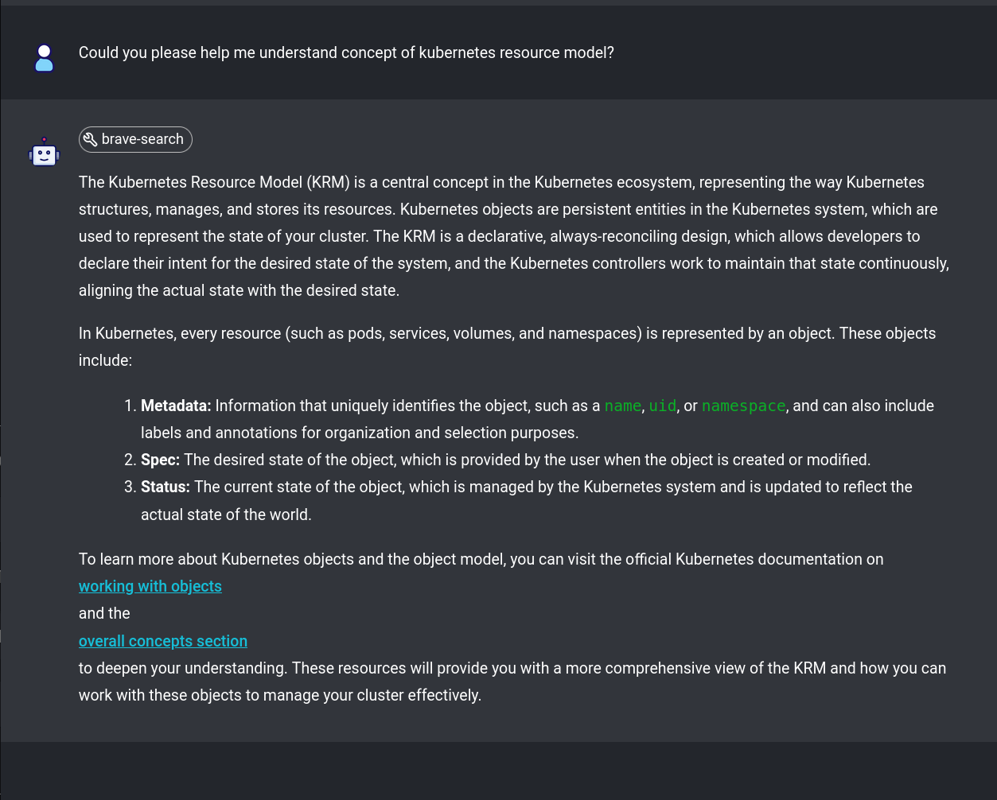Select the bold "Metadata:" list label
Screen dimensions: 997x800
pyautogui.click(x=176, y=406)
